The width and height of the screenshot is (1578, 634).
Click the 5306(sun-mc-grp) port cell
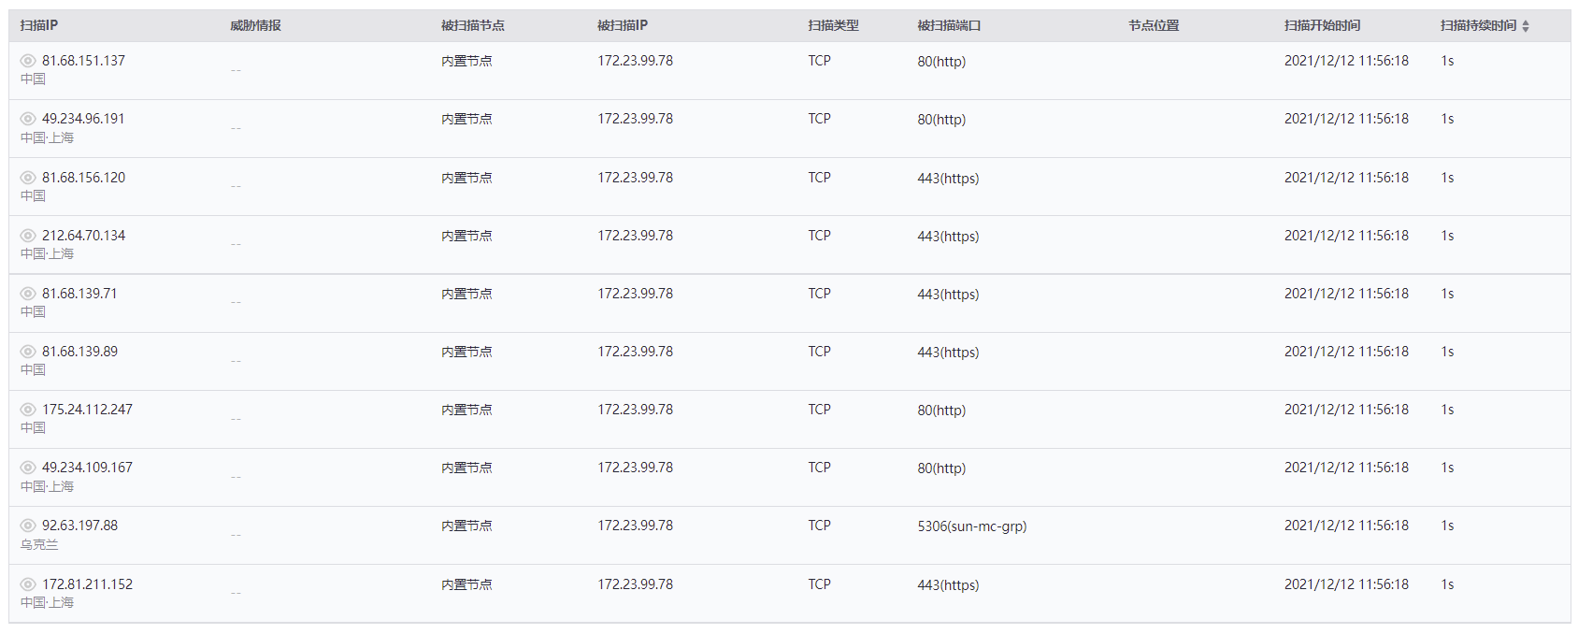972,526
